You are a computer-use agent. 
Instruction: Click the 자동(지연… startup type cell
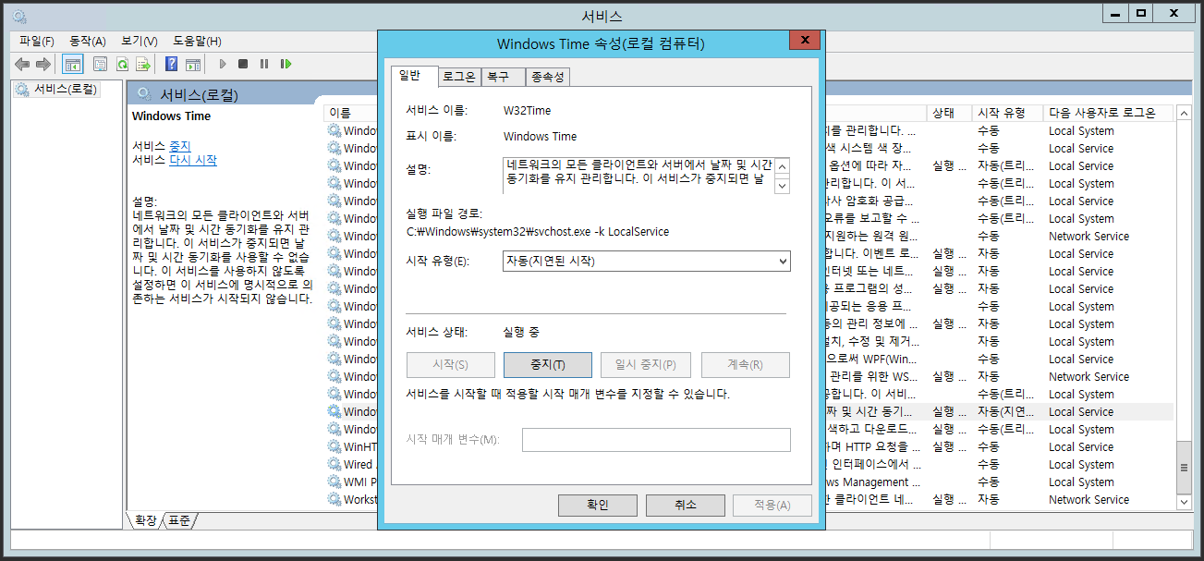tap(1005, 412)
